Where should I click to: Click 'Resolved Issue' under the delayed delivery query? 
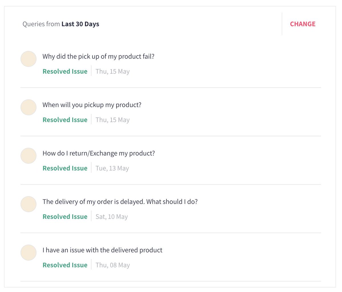pyautogui.click(x=65, y=217)
